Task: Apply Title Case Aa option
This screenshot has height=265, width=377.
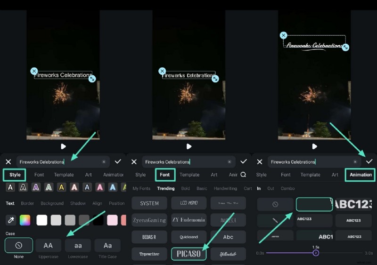Action: coord(107,245)
